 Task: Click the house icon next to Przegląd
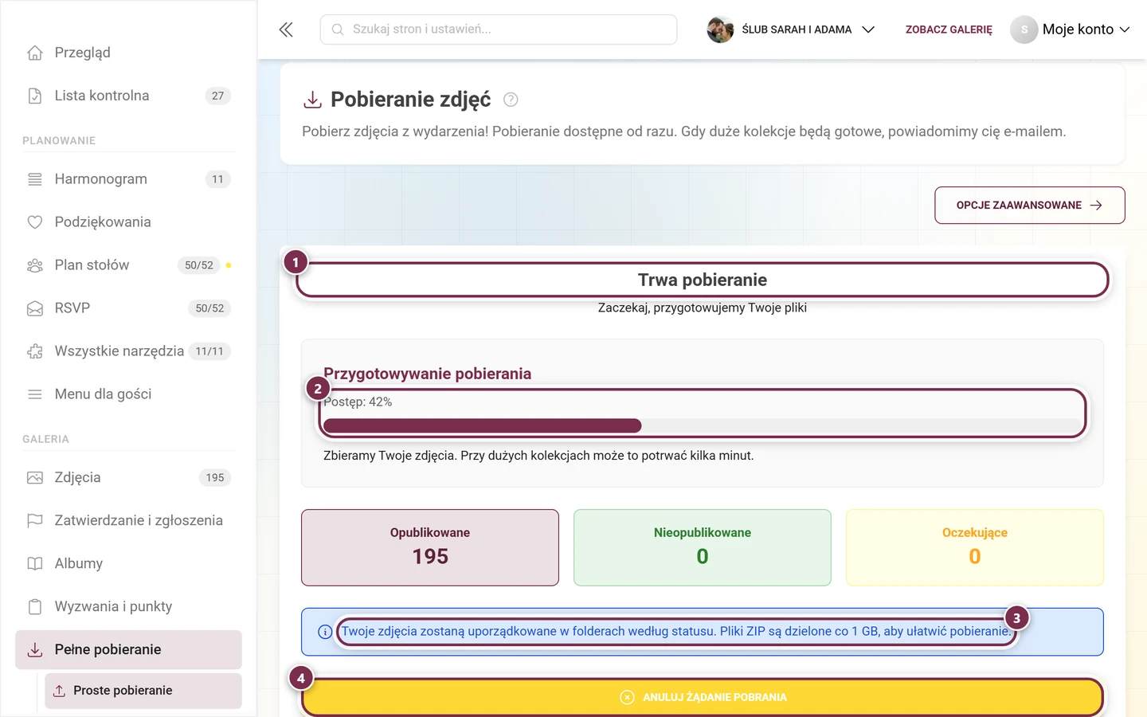35,53
